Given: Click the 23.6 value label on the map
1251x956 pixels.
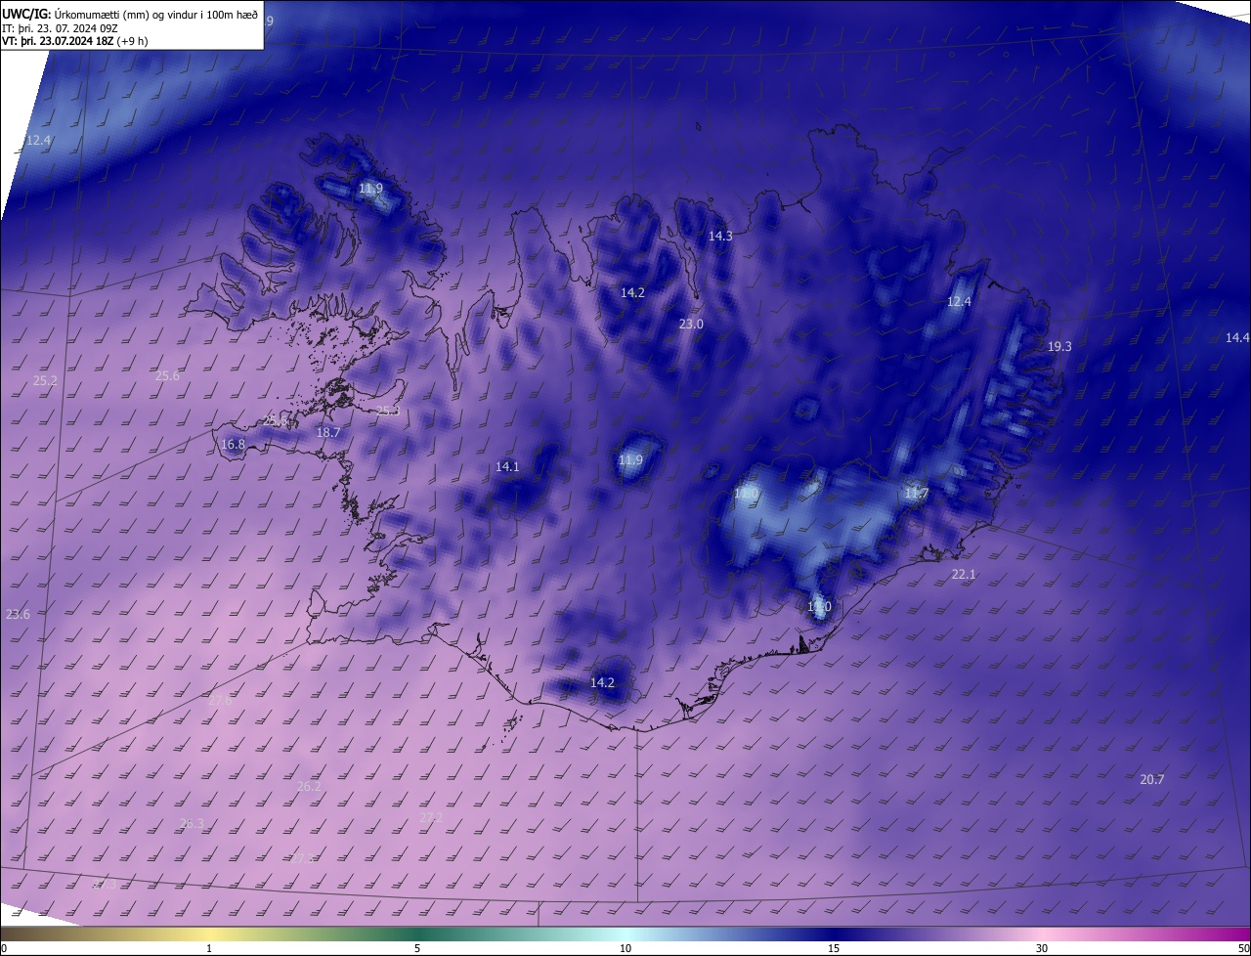Looking at the screenshot, I should coord(18,615).
